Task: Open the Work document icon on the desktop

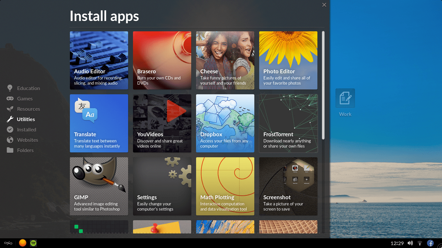Action: (345, 98)
